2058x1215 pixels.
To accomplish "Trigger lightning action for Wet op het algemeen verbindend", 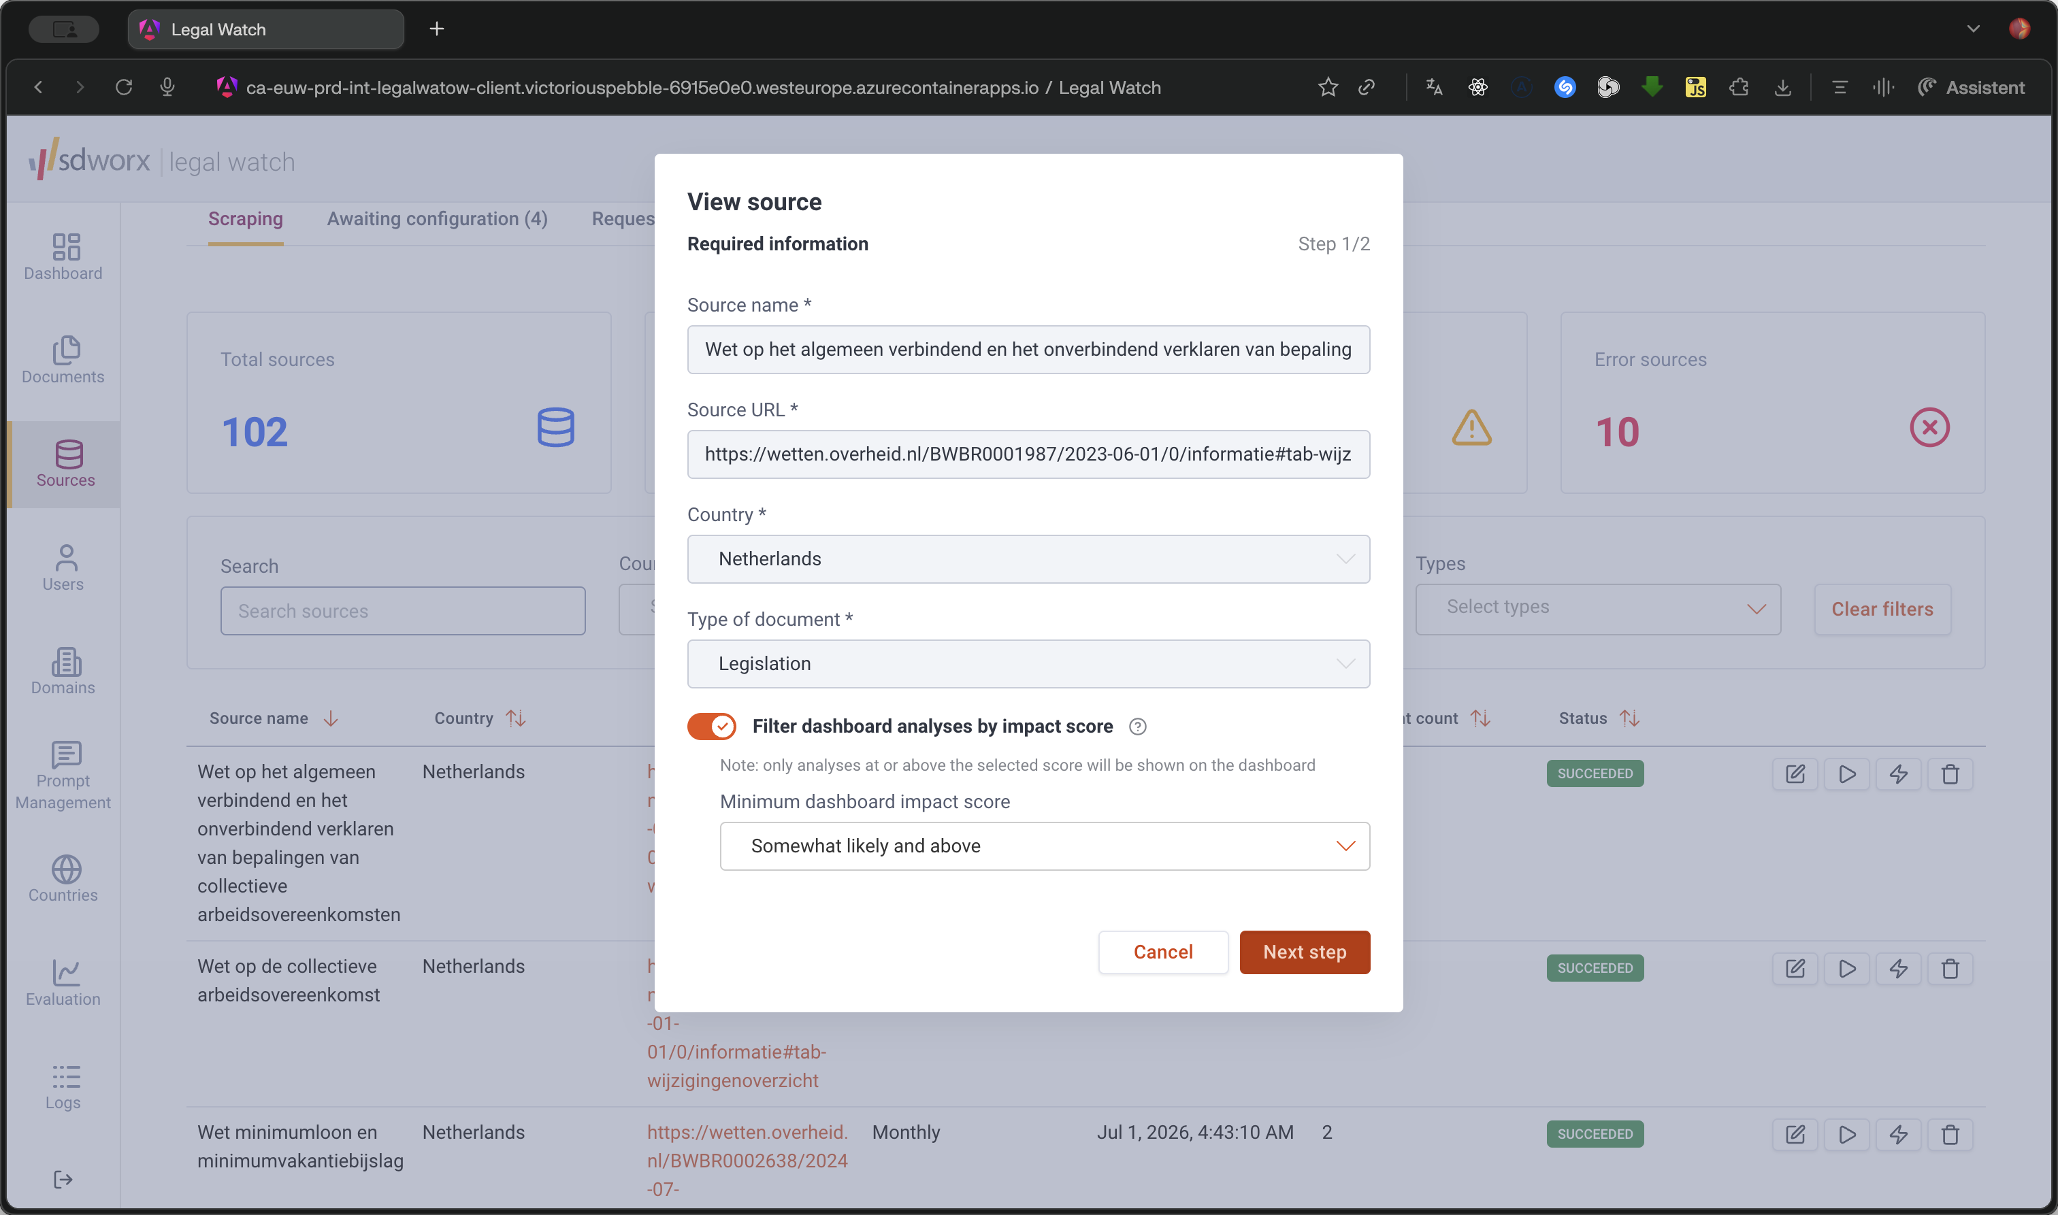I will (1898, 773).
